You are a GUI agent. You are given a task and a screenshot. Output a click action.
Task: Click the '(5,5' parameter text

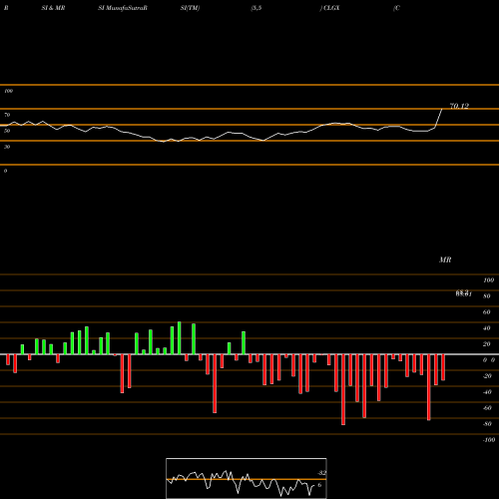pos(256,8)
